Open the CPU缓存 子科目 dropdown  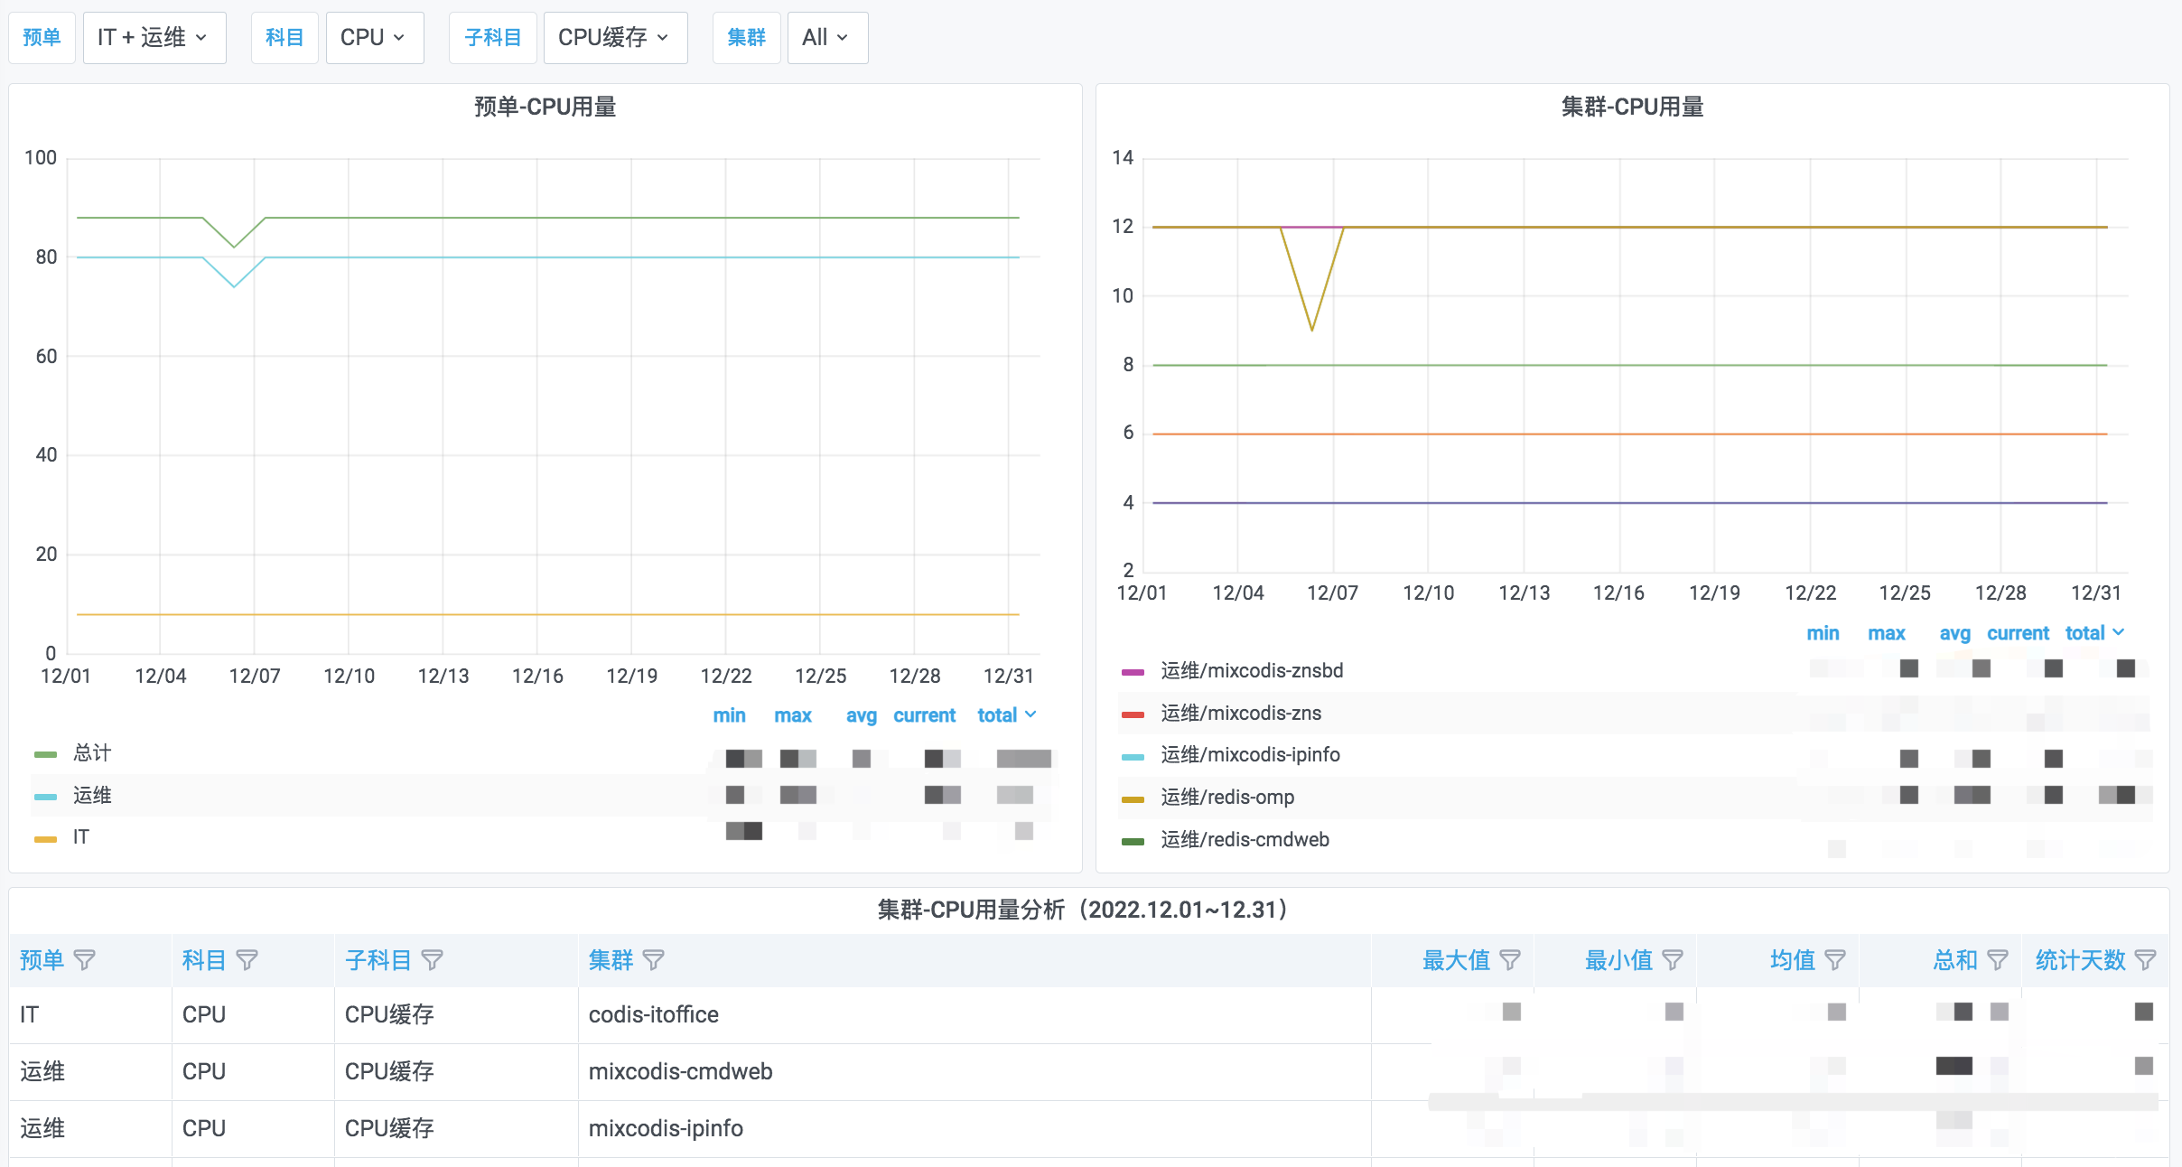tap(614, 38)
